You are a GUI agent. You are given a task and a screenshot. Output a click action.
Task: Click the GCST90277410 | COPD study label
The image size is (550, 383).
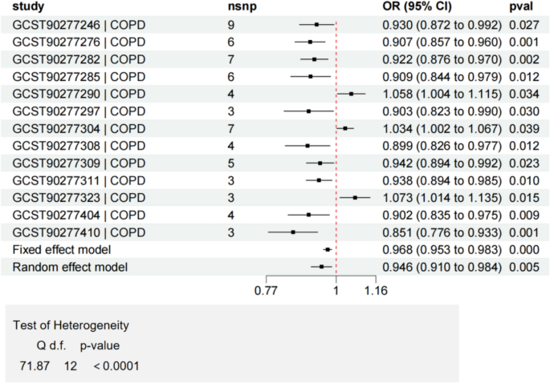click(x=79, y=232)
